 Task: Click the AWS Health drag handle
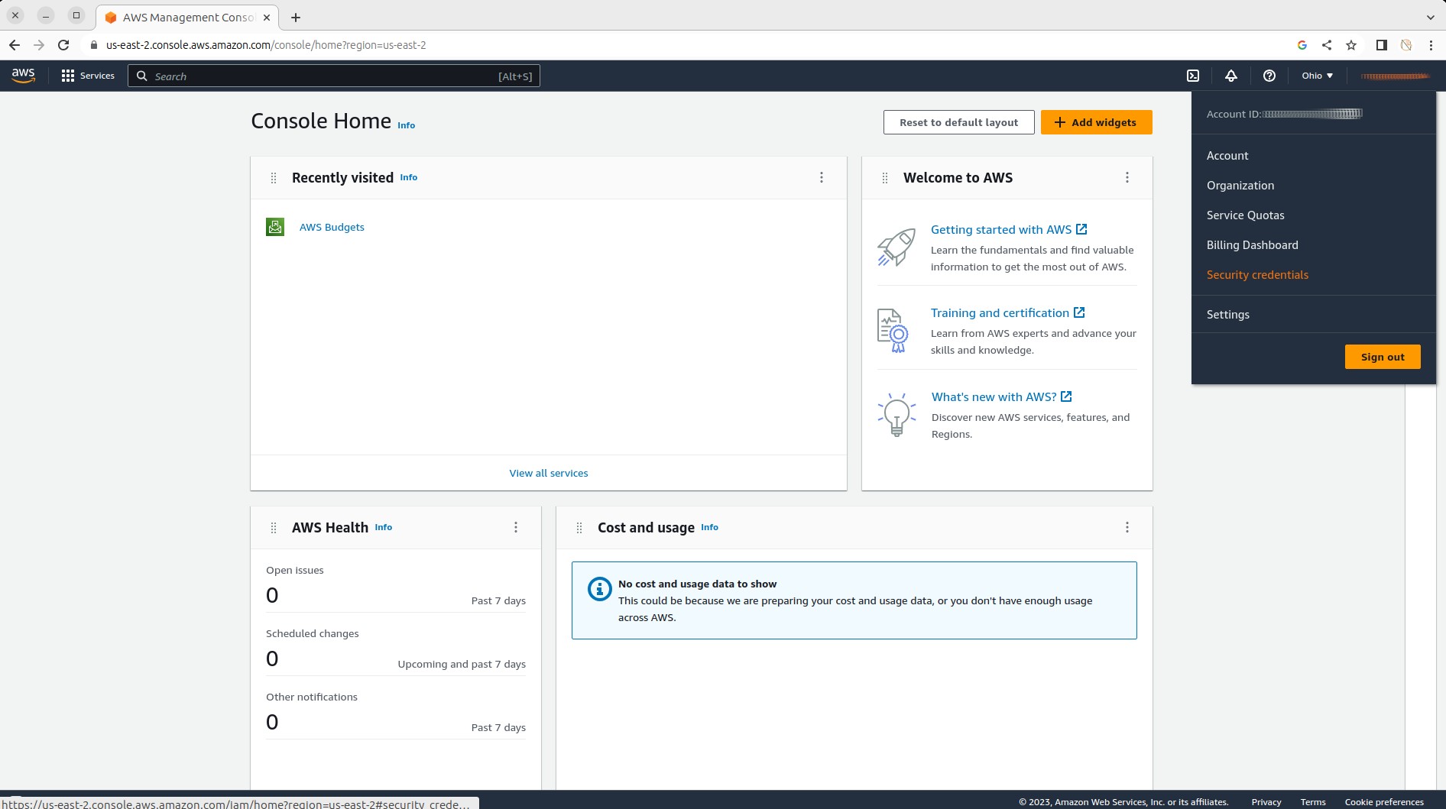(274, 528)
